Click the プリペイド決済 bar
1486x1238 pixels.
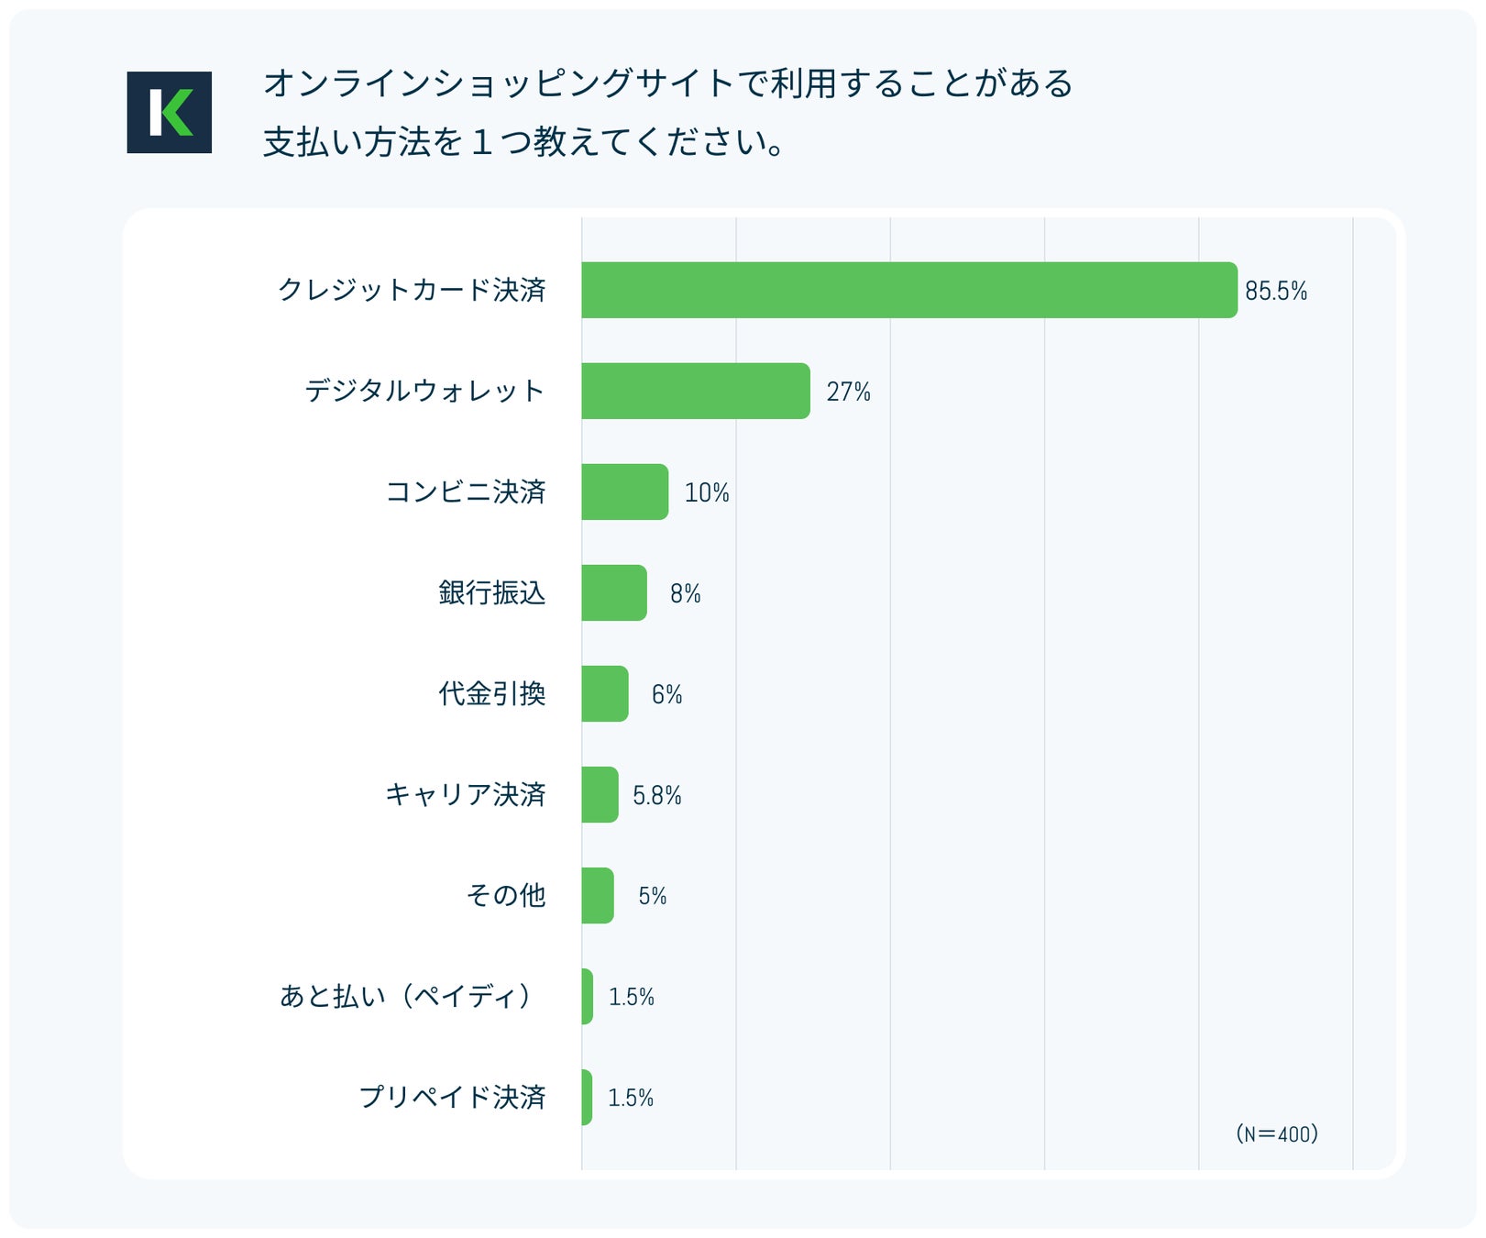tap(587, 1097)
